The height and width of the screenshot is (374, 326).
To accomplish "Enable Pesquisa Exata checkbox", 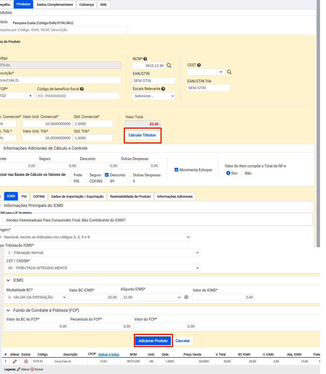I will (x=11, y=23).
